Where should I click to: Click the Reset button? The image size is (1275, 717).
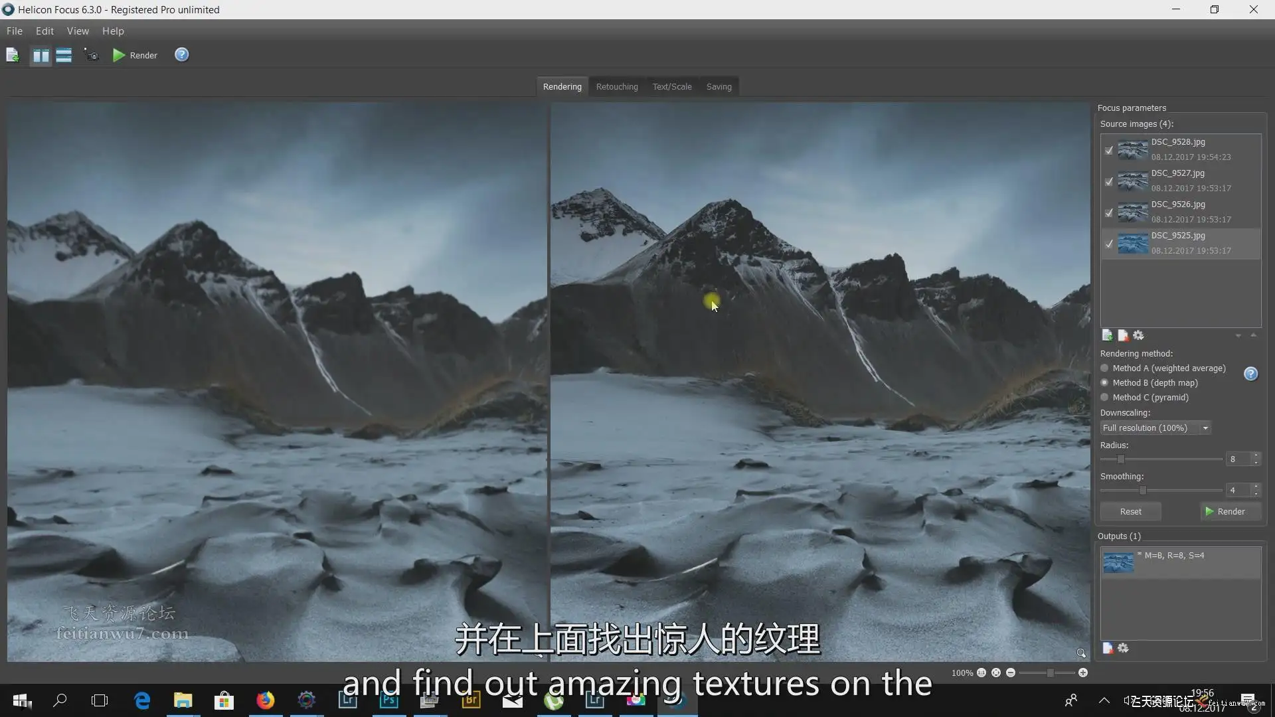tap(1130, 512)
